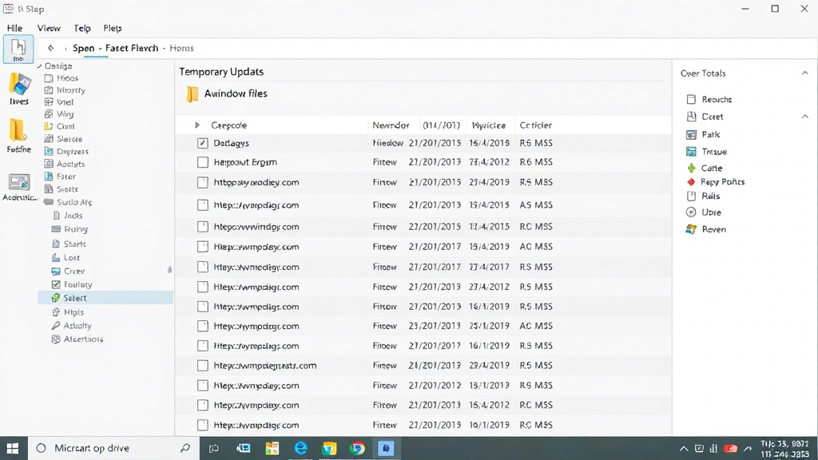The image size is (818, 460).
Task: Sort by the 'Ccticler' column header
Action: (536, 125)
